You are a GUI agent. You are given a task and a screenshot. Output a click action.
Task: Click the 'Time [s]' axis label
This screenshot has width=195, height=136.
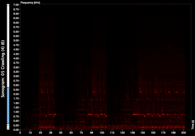coord(193,125)
